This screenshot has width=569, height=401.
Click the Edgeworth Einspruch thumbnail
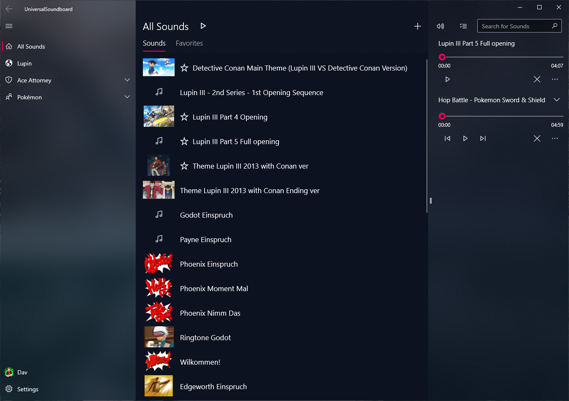pyautogui.click(x=159, y=386)
